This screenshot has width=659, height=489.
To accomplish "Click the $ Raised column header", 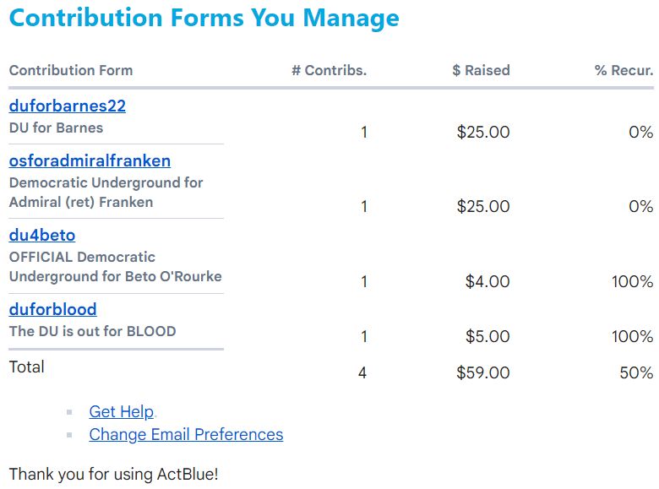I will [x=481, y=70].
